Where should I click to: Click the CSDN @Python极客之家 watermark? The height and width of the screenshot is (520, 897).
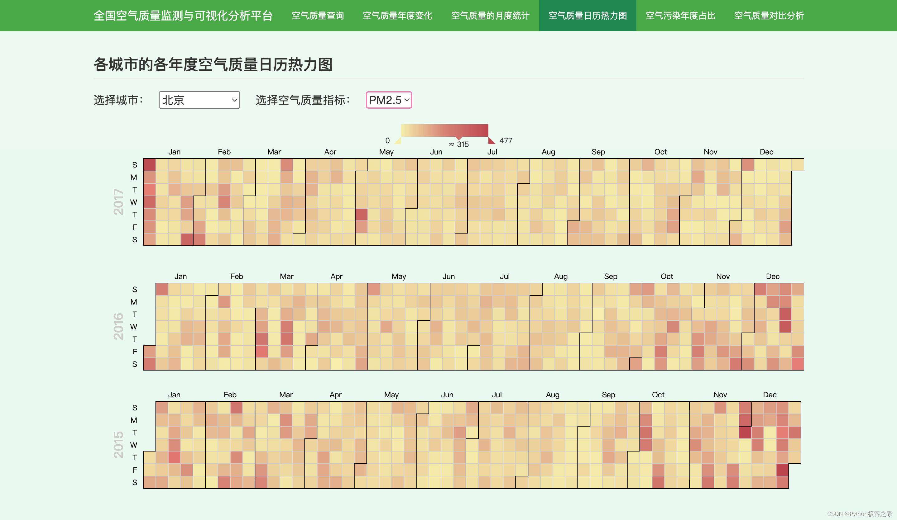coord(859,513)
